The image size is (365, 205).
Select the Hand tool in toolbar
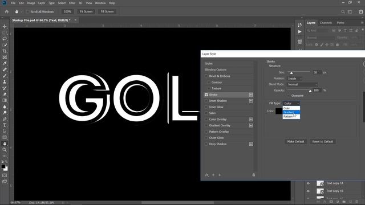coord(5,143)
